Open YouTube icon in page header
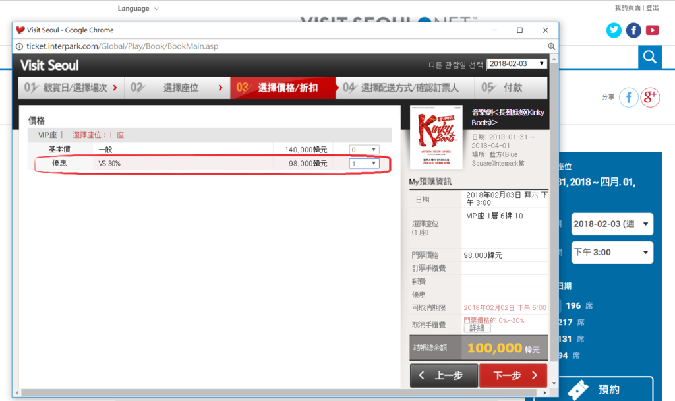Image resolution: width=675 pixels, height=401 pixels. tap(652, 30)
